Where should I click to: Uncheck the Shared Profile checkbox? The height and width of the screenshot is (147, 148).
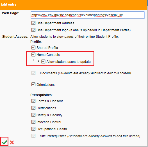click(x=33, y=48)
